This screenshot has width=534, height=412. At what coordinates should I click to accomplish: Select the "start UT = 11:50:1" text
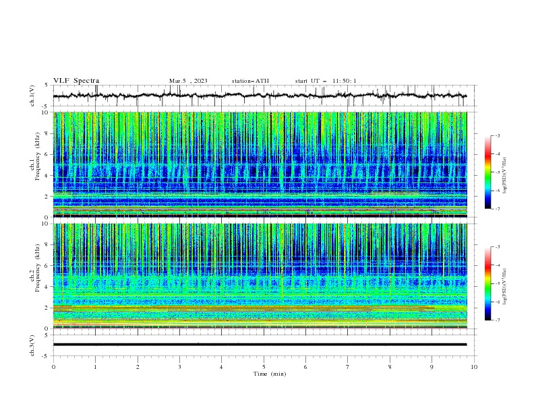(325, 81)
